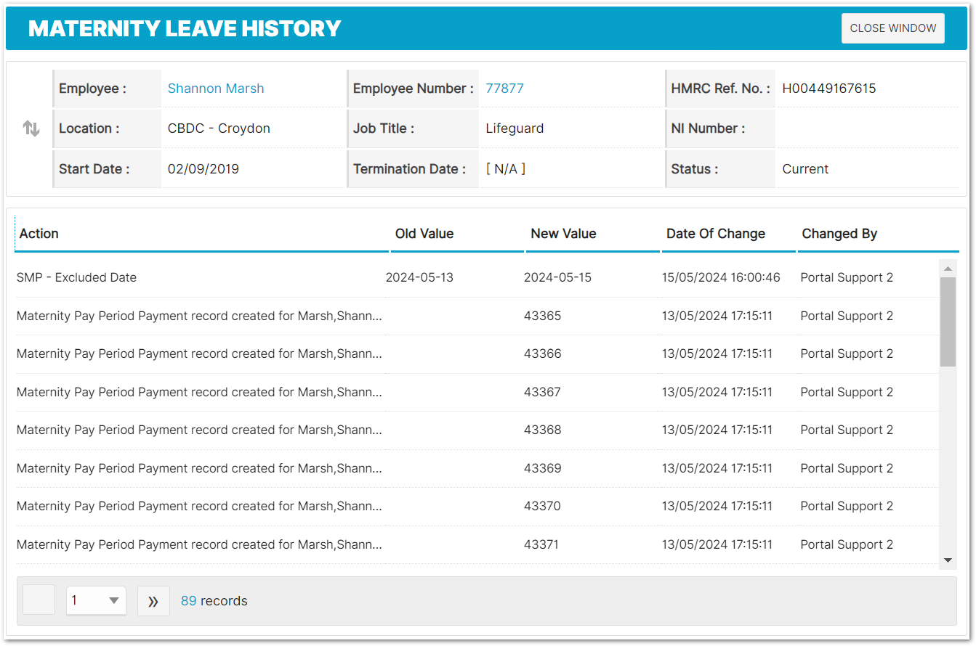Screen dimensions: 976x646
Task: Click scrollbar up arrow in history table
Action: tap(948, 269)
